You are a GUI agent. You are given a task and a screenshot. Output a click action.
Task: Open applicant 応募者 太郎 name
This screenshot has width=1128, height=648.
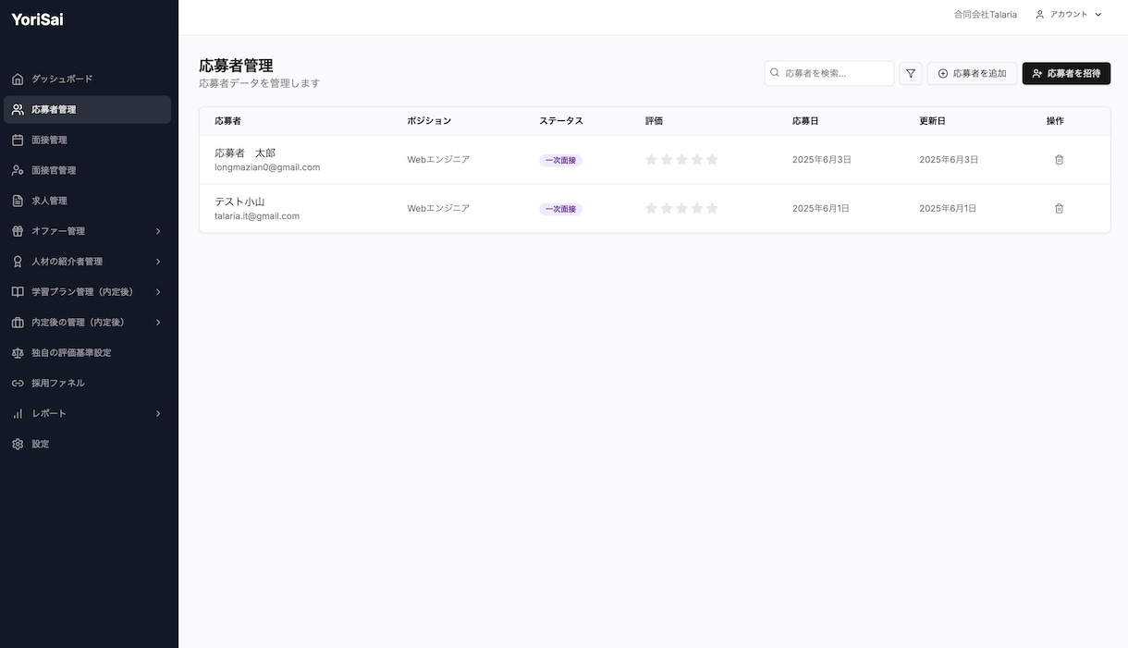[x=245, y=153]
